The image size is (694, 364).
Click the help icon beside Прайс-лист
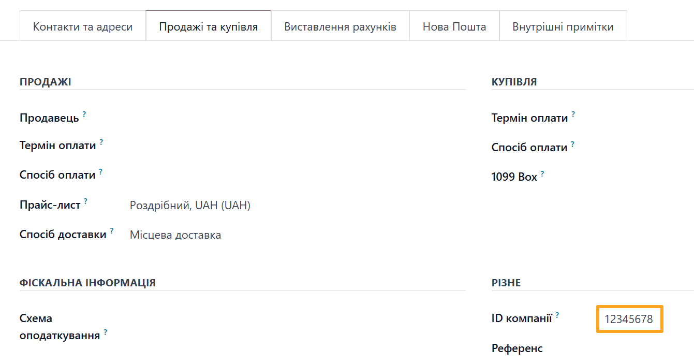click(86, 201)
